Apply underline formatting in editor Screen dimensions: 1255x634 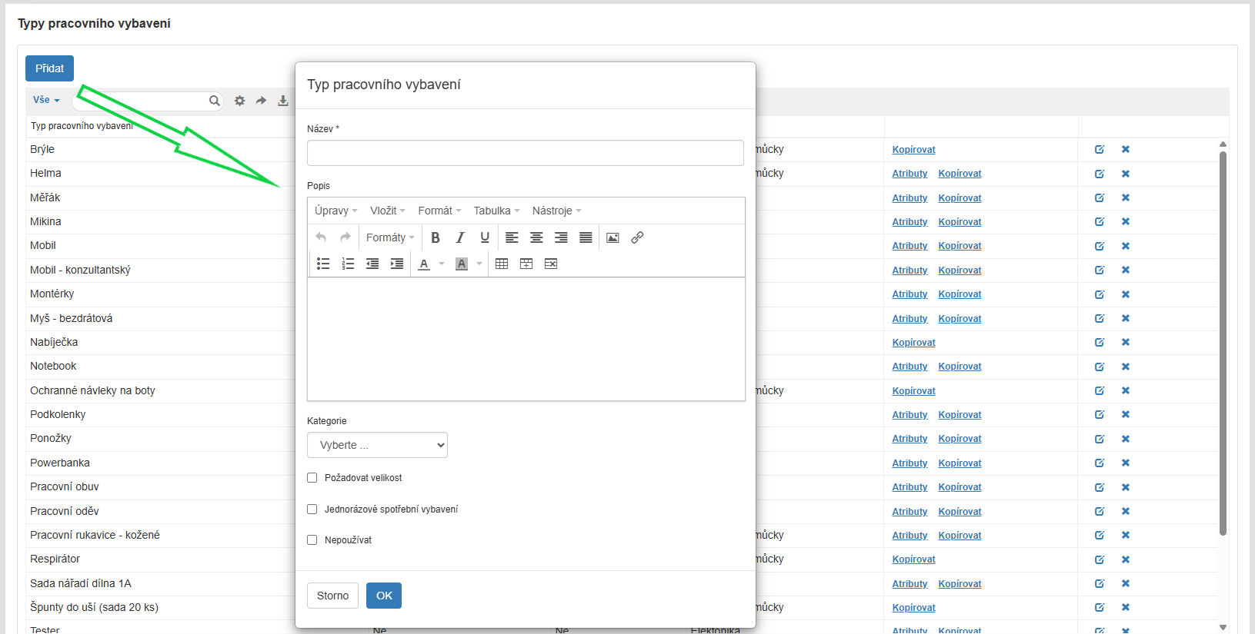point(485,237)
